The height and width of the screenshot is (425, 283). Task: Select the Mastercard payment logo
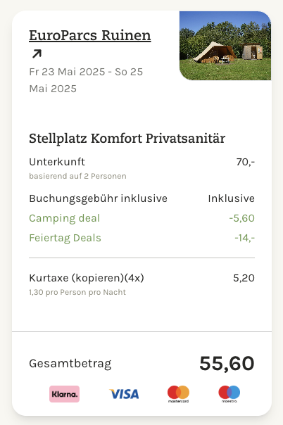coord(178,394)
